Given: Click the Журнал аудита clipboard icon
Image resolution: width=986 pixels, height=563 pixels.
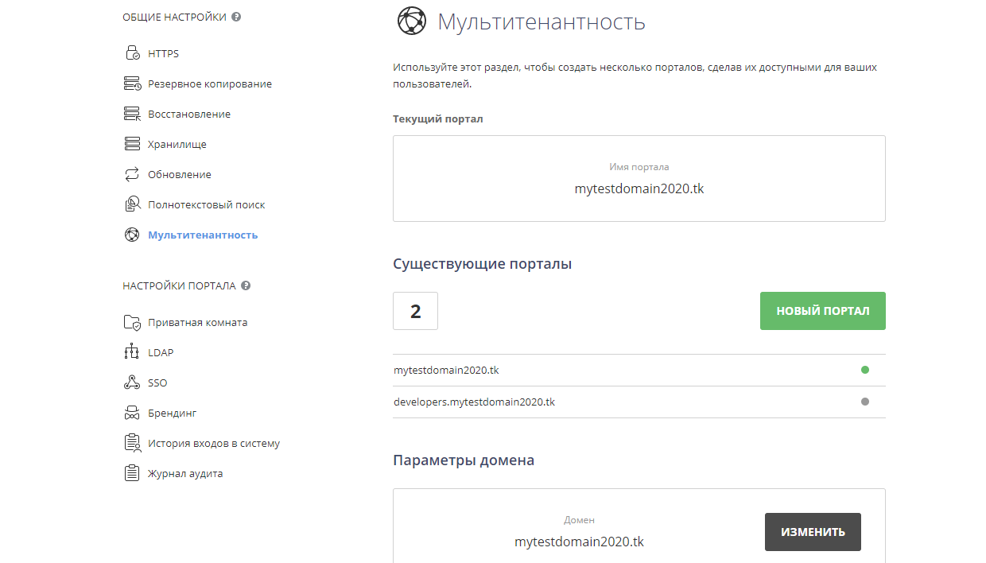Looking at the screenshot, I should coord(132,473).
